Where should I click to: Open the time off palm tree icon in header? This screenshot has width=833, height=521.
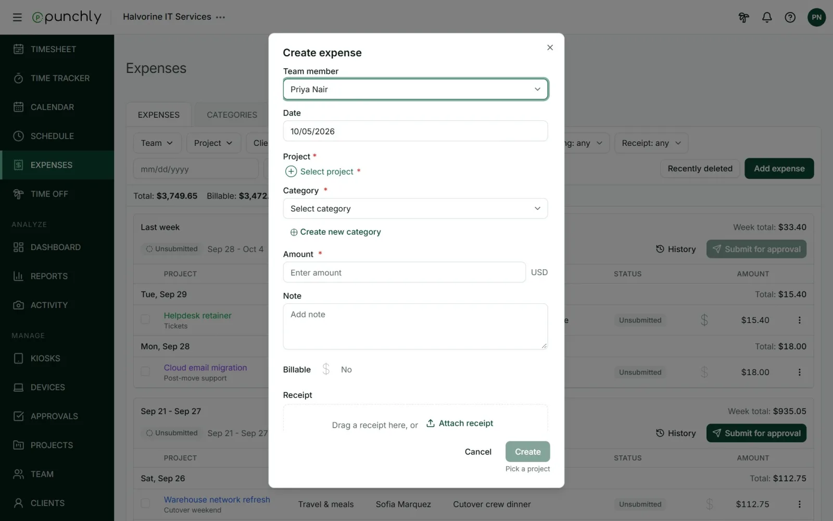743,17
